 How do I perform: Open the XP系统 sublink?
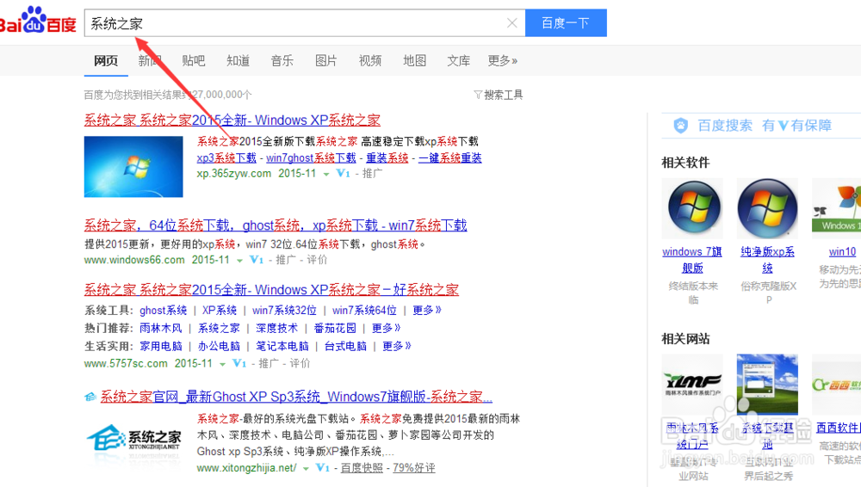coord(219,311)
